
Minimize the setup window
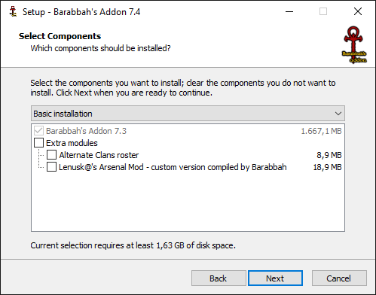coord(289,11)
